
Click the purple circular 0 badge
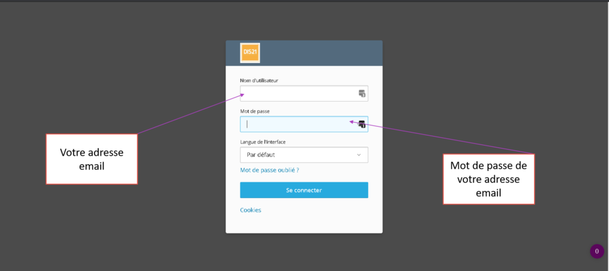pos(597,251)
